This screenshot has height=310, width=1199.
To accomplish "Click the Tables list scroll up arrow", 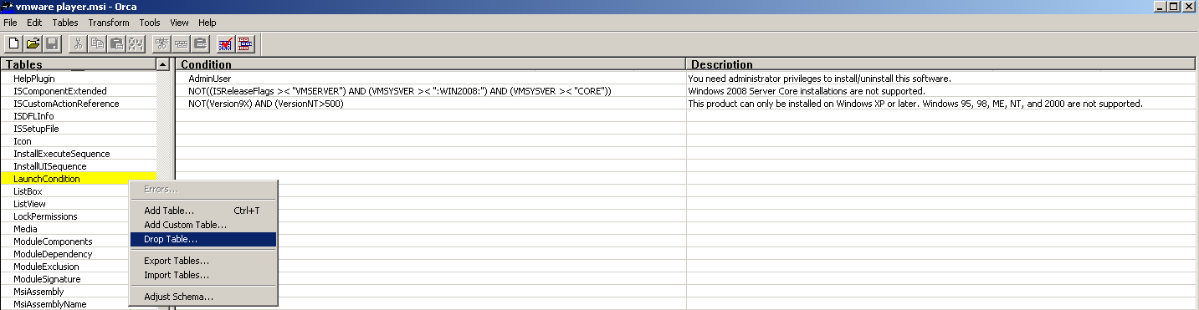I will pos(162,64).
